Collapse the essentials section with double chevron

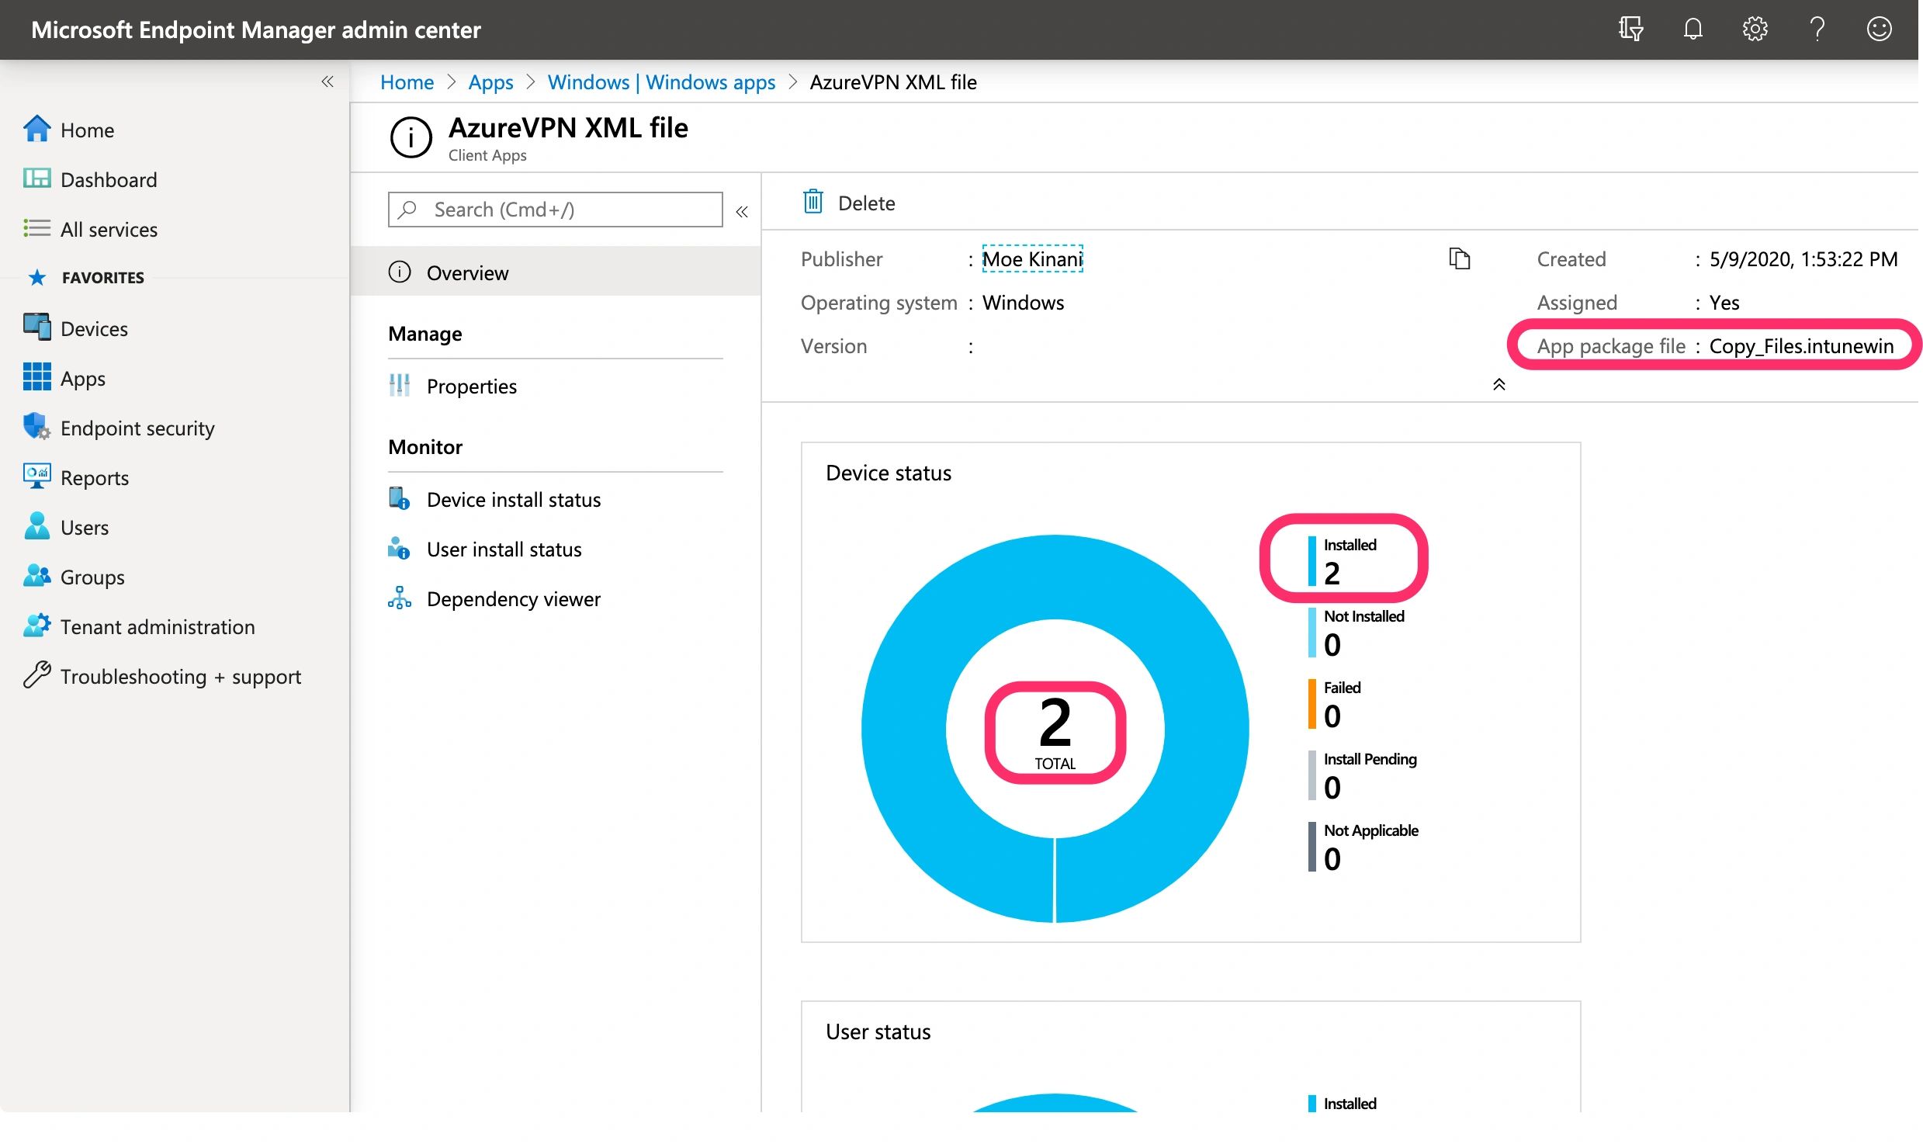[x=1499, y=384]
